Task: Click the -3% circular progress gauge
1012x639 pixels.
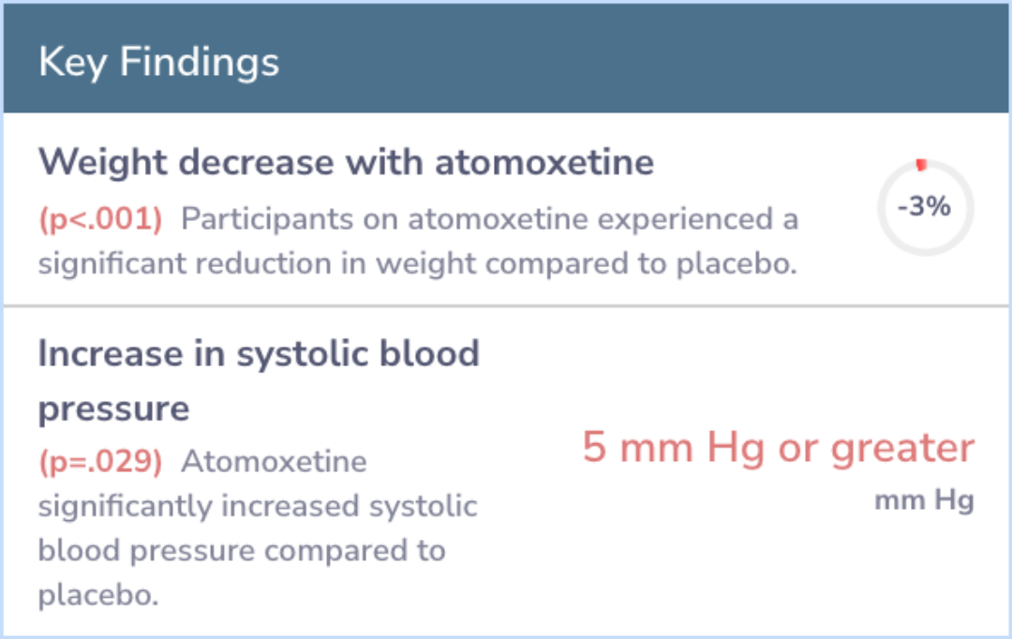Action: click(x=925, y=208)
